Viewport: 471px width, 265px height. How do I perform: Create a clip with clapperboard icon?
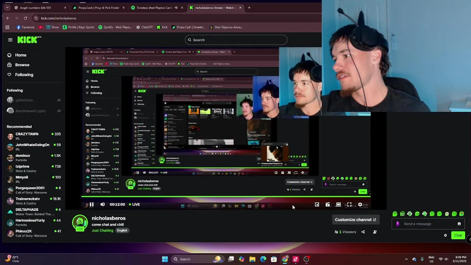(327, 205)
